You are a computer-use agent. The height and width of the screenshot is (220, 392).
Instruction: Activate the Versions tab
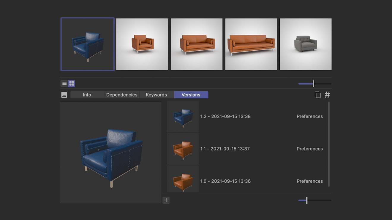191,95
